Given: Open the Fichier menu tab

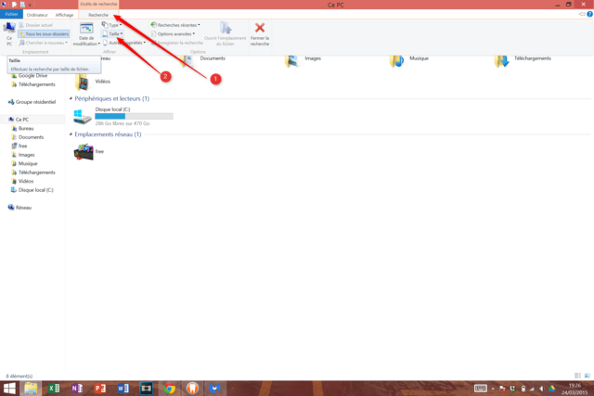Looking at the screenshot, I should pos(11,15).
